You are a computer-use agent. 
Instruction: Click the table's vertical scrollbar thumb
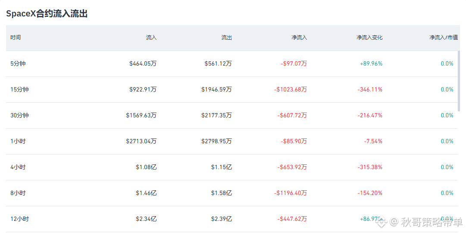[459, 81]
